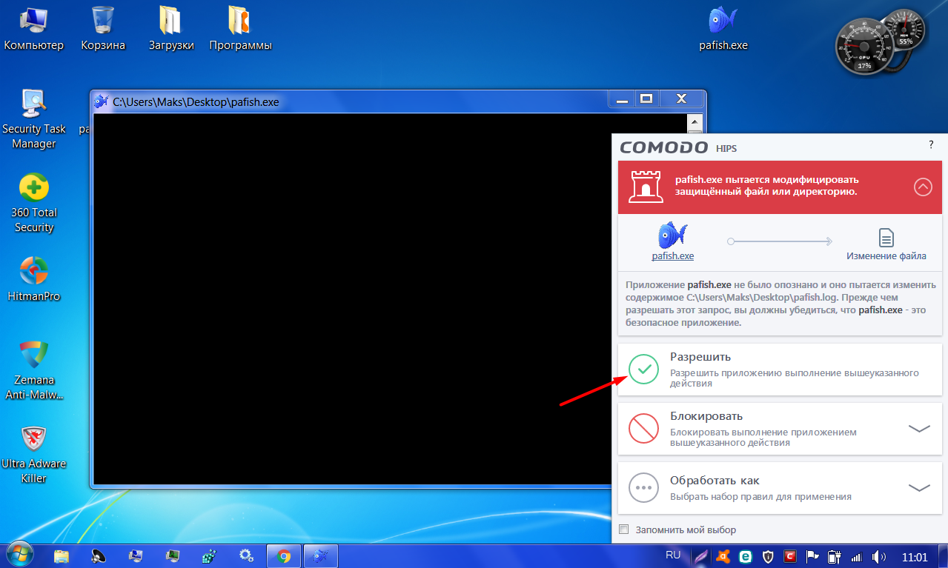
Task: Click the shield info tray icon
Action: (769, 556)
